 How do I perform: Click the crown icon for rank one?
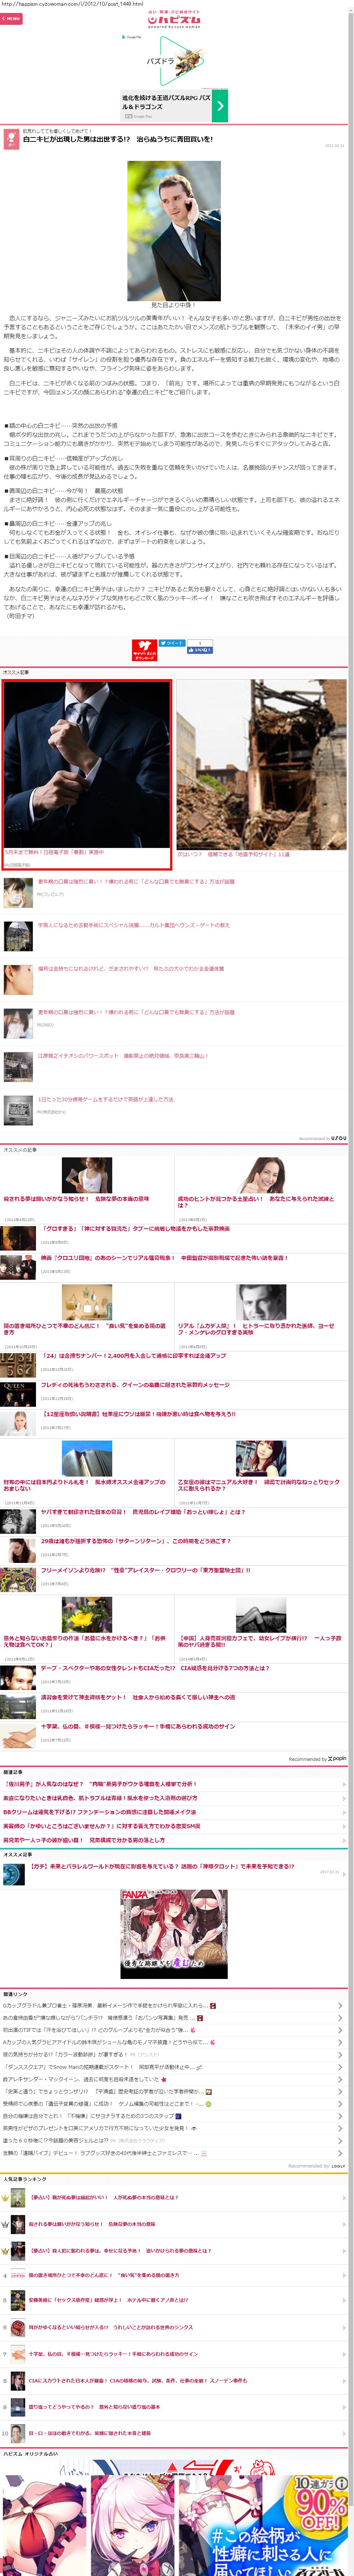(5, 2198)
